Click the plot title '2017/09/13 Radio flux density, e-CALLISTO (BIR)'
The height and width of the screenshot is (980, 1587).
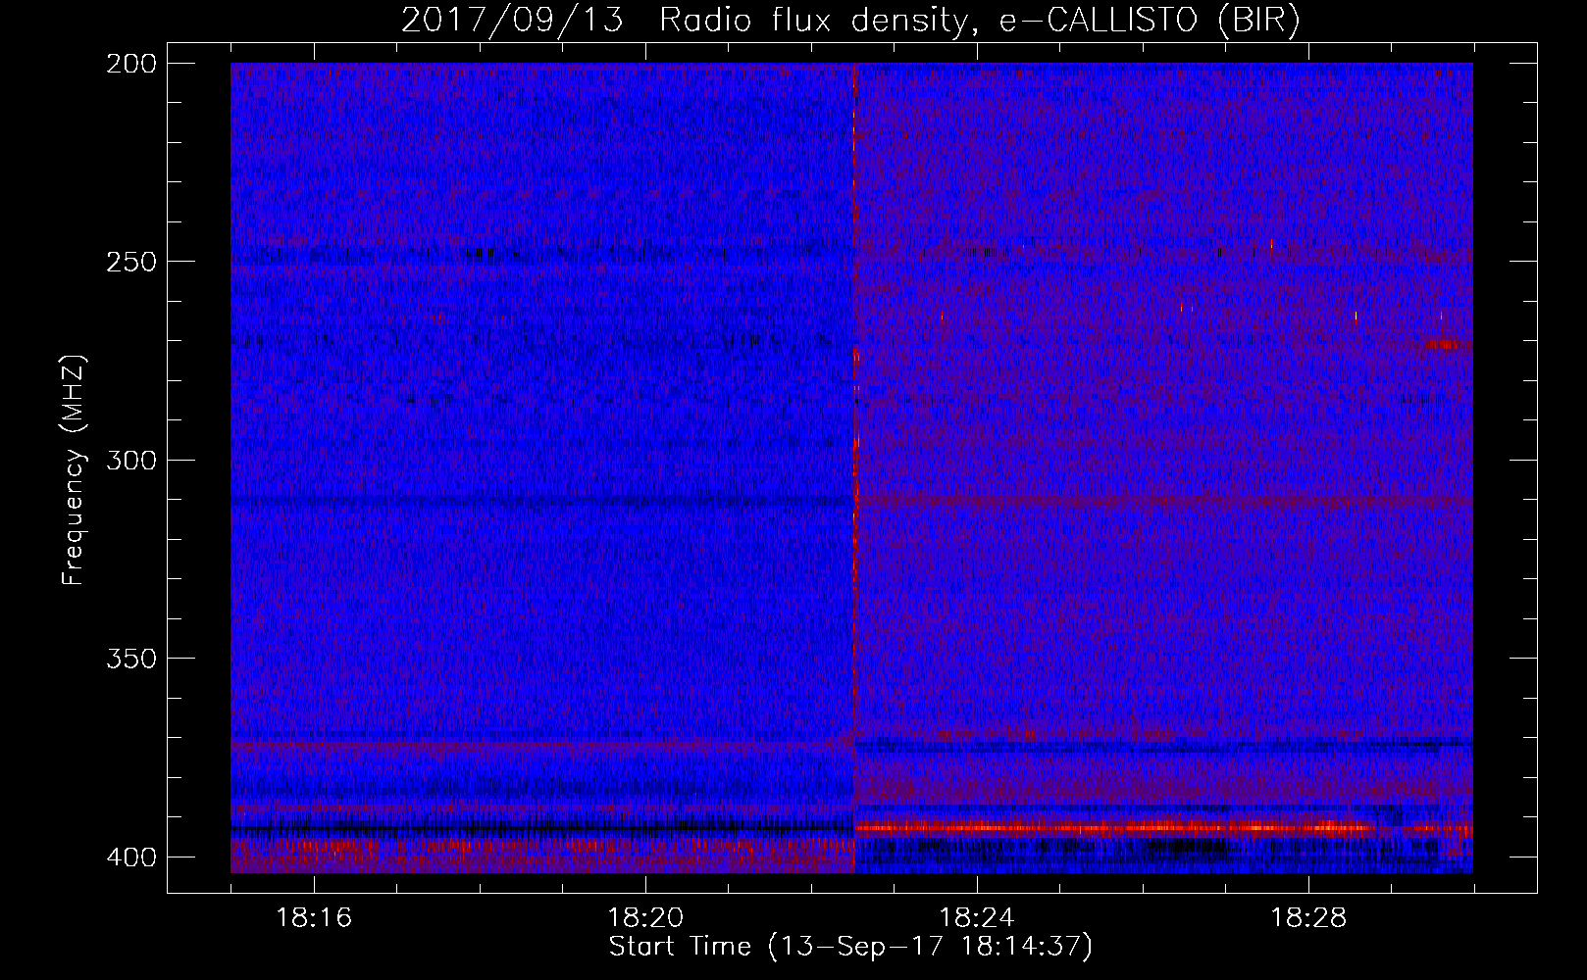[x=850, y=20]
